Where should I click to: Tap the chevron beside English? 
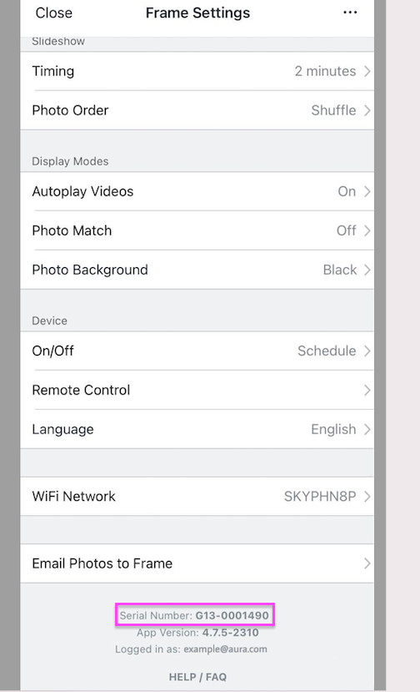click(367, 429)
